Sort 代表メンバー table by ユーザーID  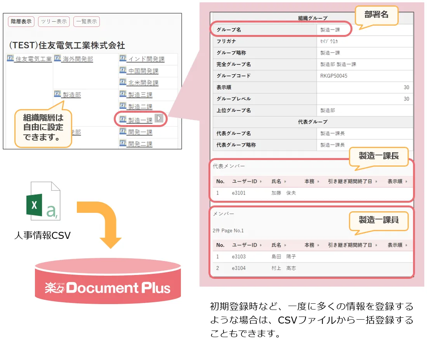pos(247,181)
